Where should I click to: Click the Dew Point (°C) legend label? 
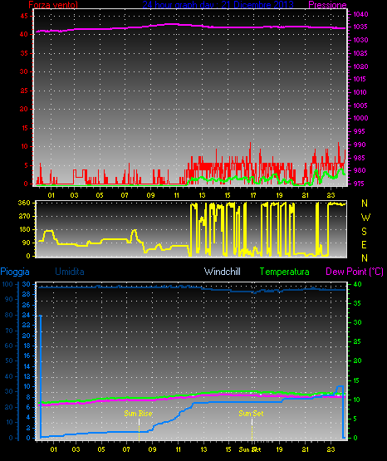pos(355,272)
